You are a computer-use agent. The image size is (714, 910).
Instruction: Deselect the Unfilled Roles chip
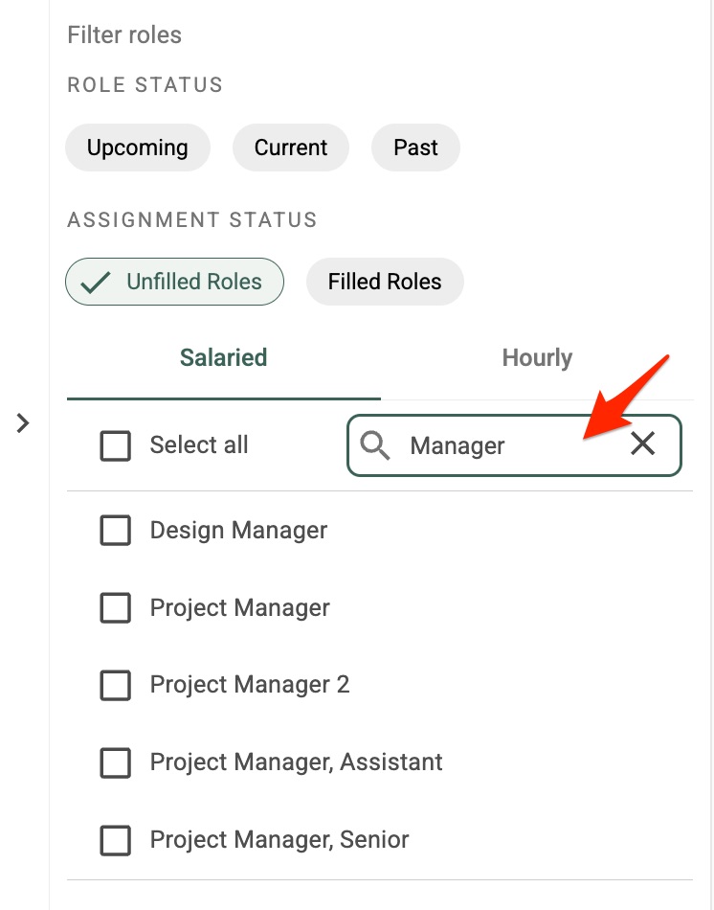[x=174, y=282]
